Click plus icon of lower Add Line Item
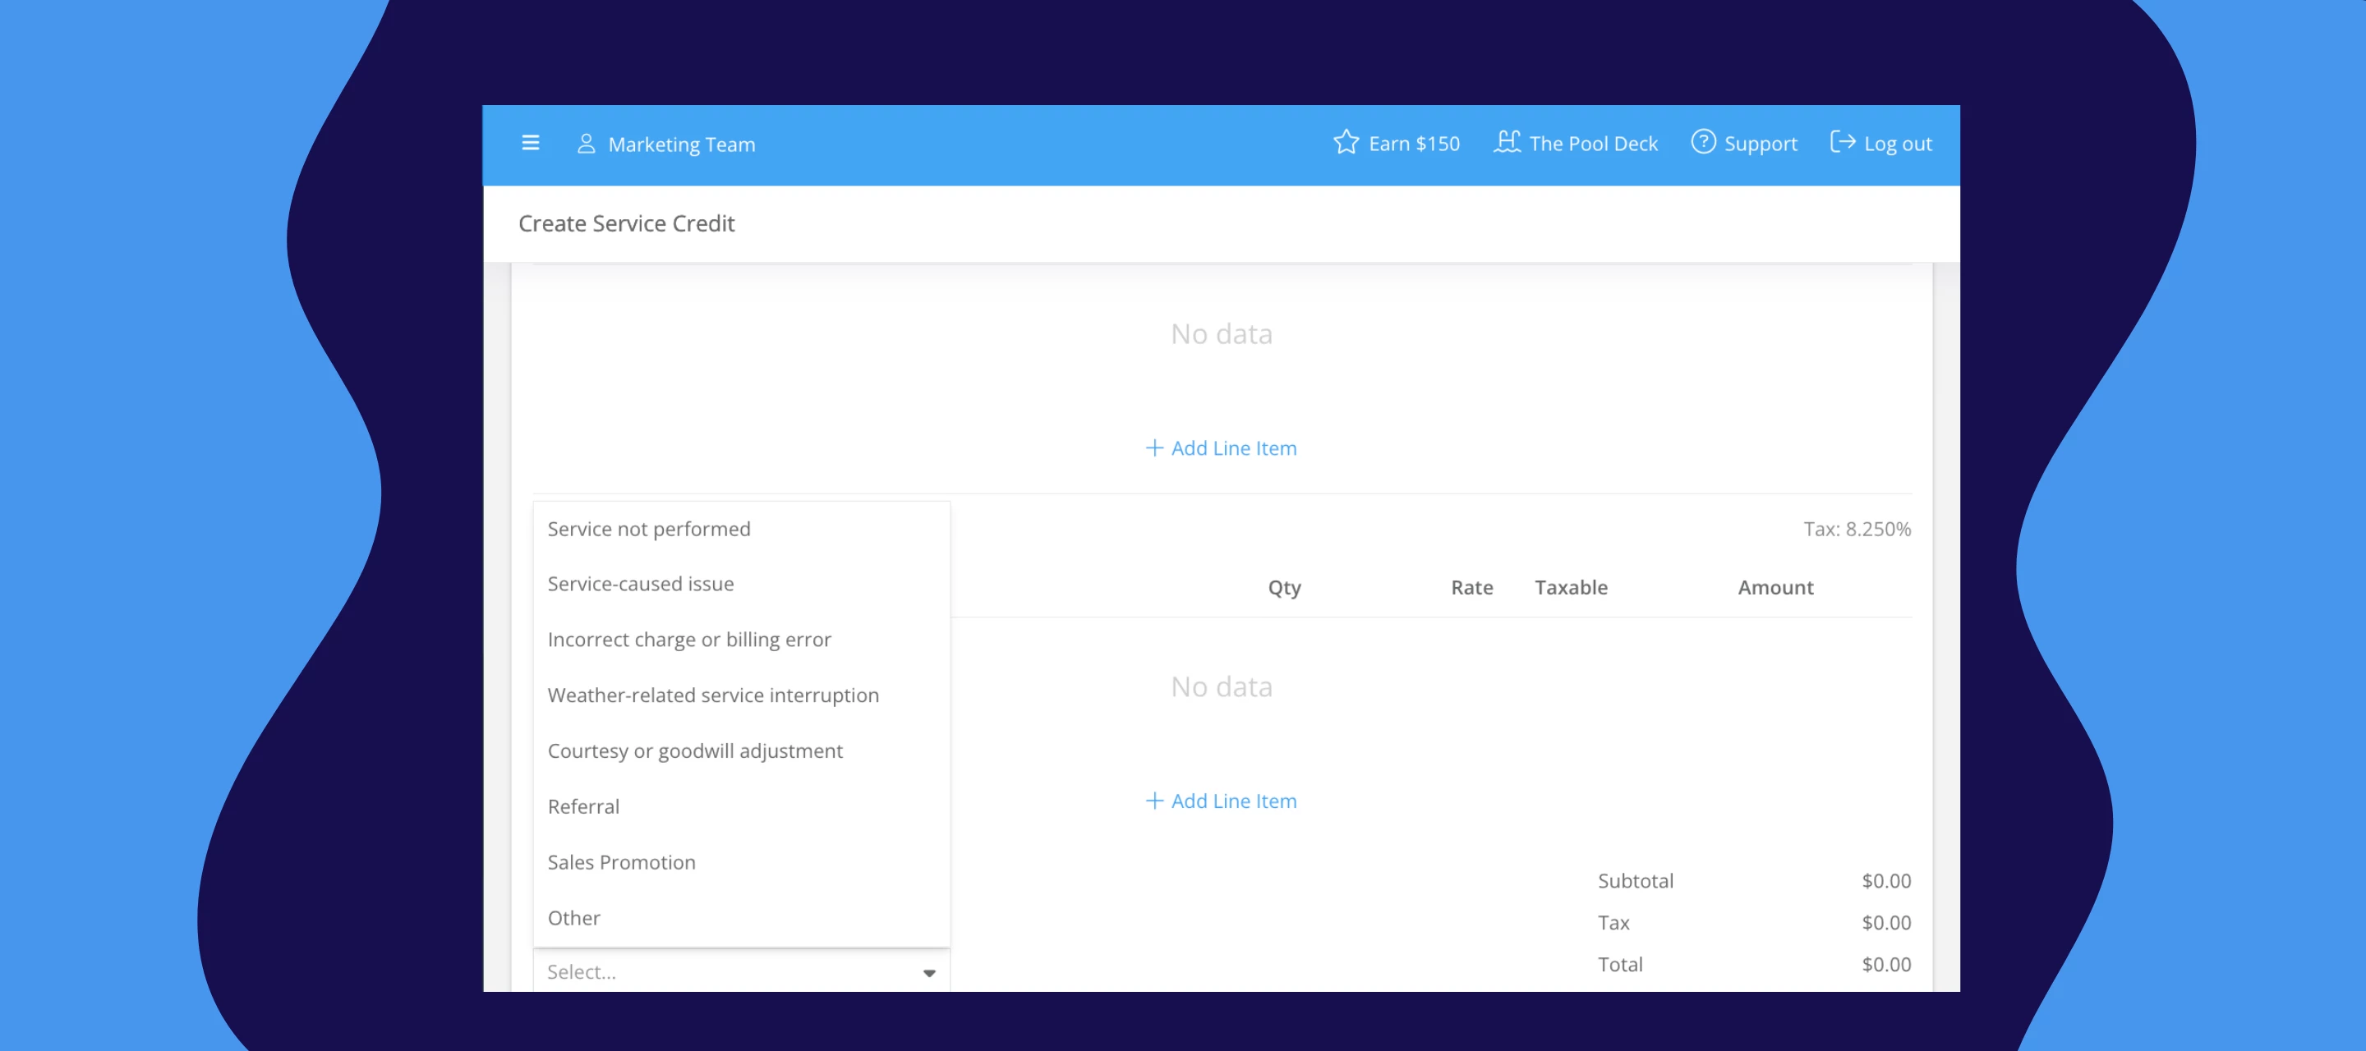The image size is (2366, 1051). click(1153, 801)
